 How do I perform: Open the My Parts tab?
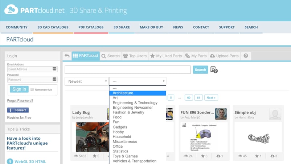click(196, 56)
